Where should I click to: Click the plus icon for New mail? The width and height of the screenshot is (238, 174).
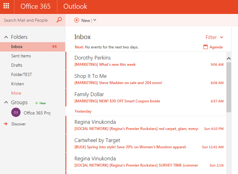pyautogui.click(x=77, y=20)
